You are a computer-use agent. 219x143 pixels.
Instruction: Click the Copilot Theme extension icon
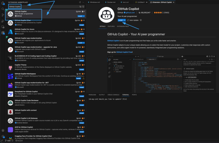point(10,67)
